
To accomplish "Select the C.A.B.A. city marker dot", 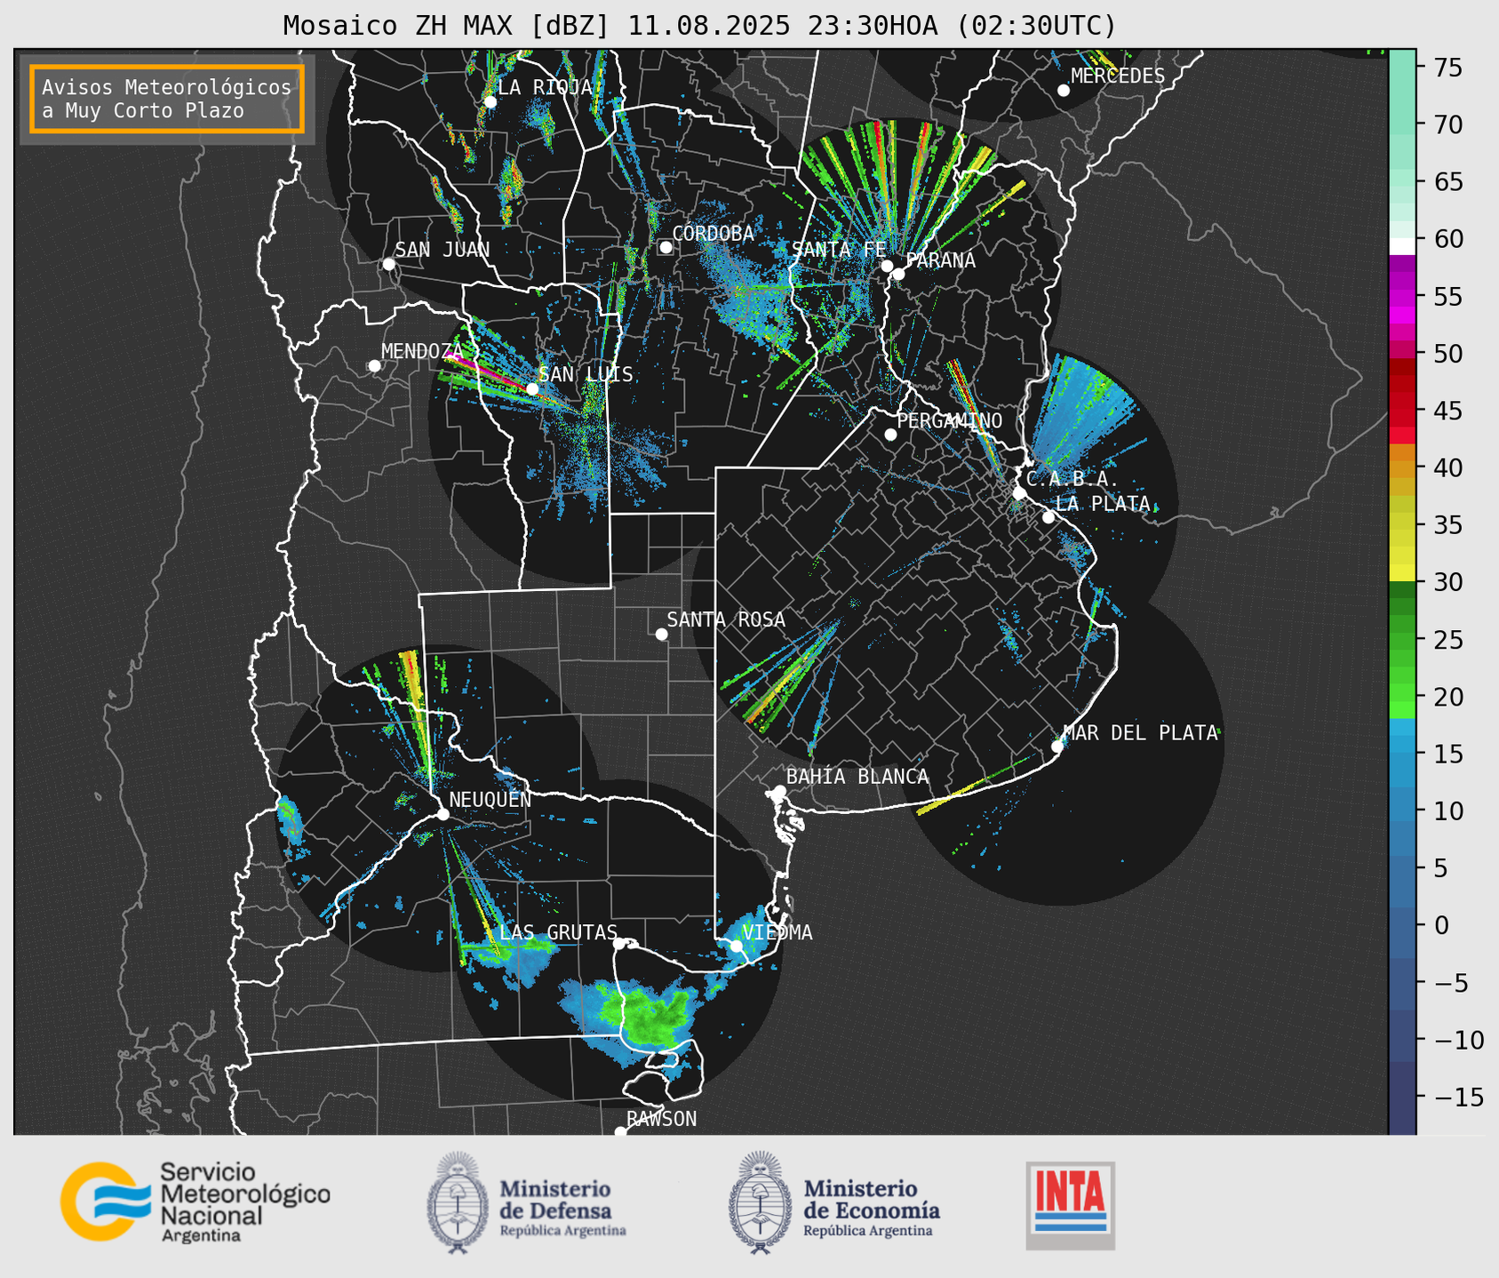I will pyautogui.click(x=1020, y=493).
